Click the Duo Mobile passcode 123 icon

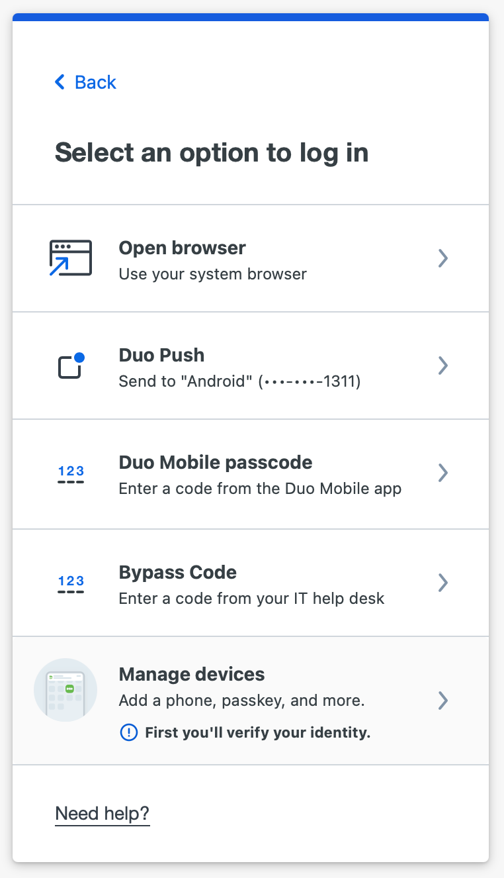[x=71, y=474]
